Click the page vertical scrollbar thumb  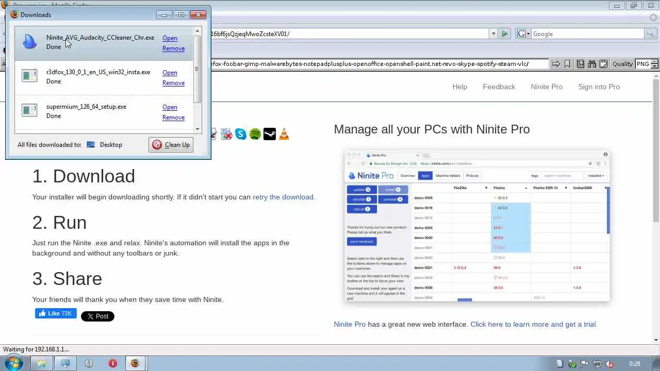[x=655, y=150]
